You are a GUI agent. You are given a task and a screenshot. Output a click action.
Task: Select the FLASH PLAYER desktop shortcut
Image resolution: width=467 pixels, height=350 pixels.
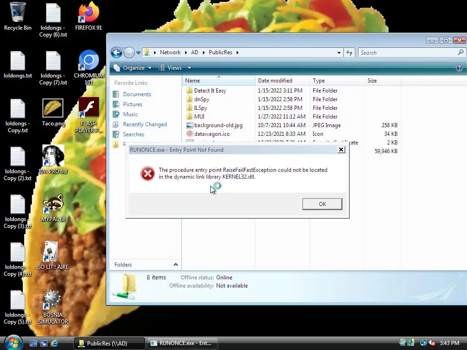(88, 115)
